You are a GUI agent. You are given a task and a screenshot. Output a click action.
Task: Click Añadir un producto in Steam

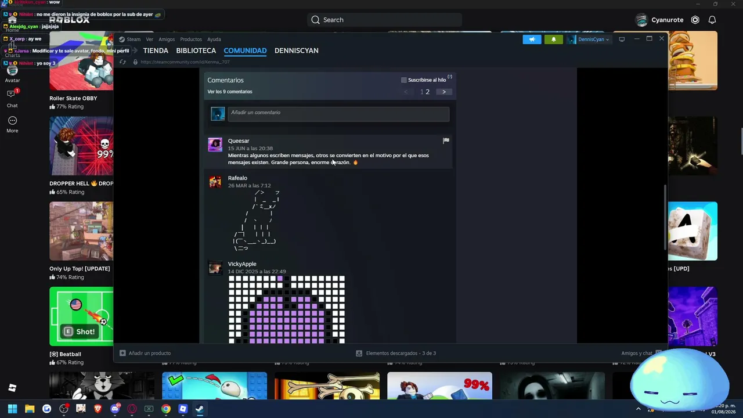[145, 353]
